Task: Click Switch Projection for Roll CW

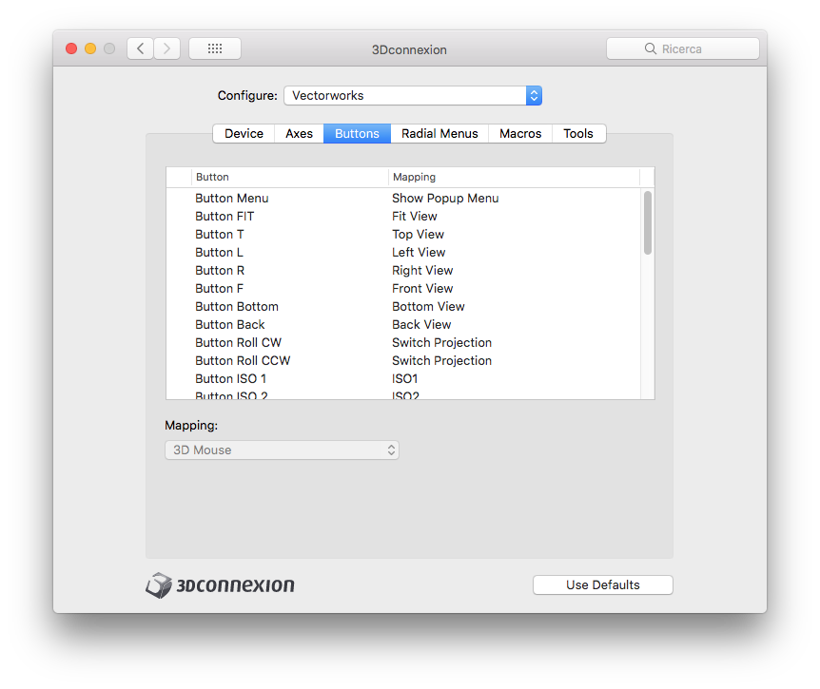Action: (x=442, y=343)
